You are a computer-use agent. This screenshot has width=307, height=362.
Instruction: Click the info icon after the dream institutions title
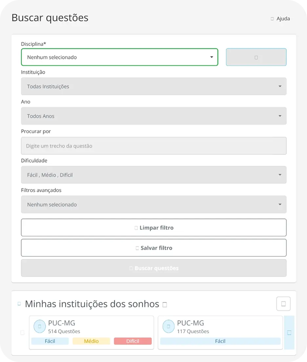(164, 305)
